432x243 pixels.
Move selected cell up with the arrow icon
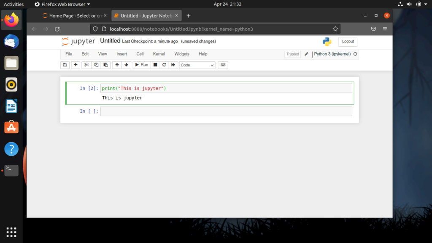pos(117,65)
